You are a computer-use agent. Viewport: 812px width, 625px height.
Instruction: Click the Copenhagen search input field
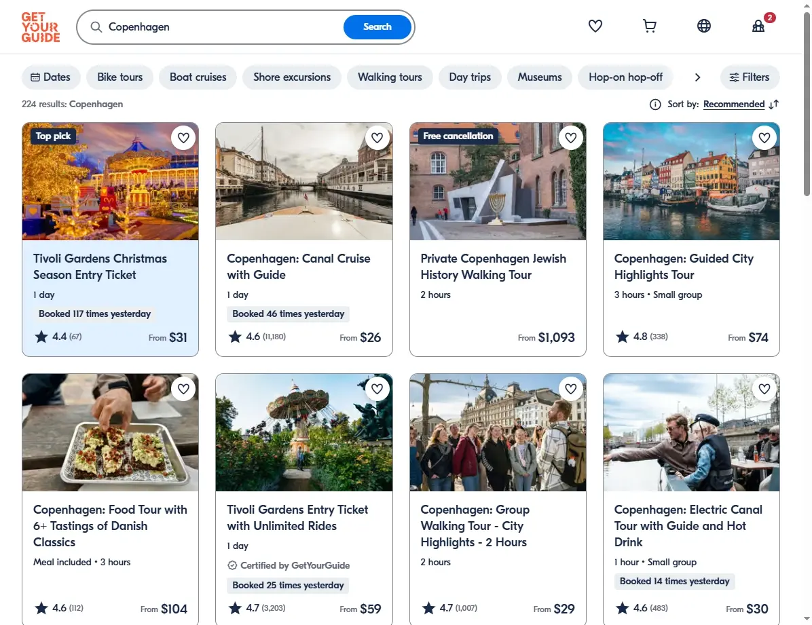223,27
